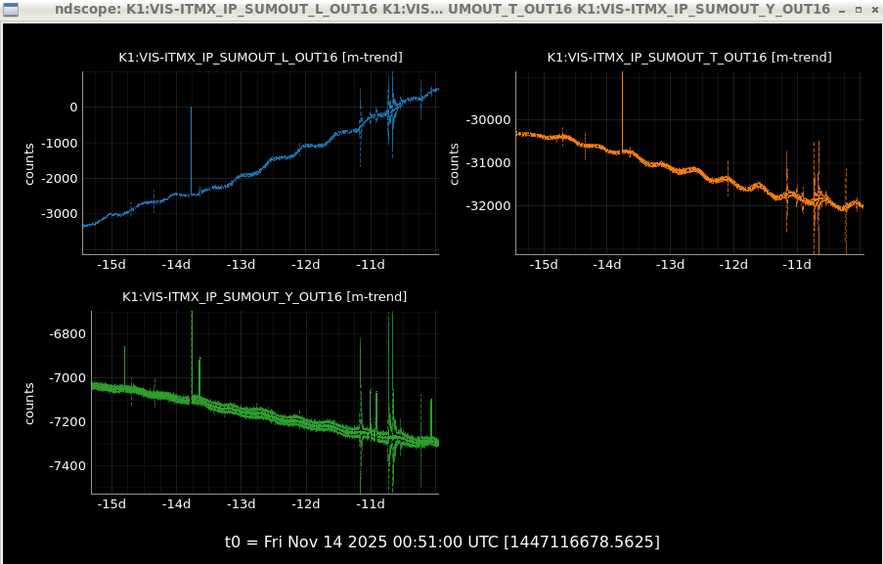Screen dimensions: 883x564
Task: Click the -32000 y-axis tick on T plot
Action: click(491, 206)
